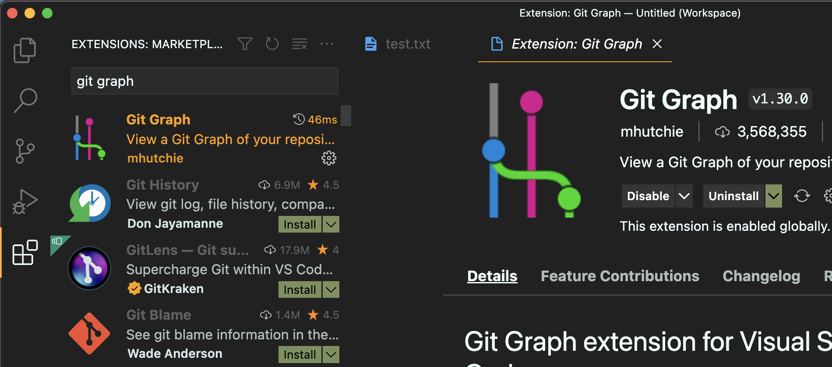Expand the Uninstall button dropdown arrow
The image size is (832, 367).
click(x=774, y=196)
